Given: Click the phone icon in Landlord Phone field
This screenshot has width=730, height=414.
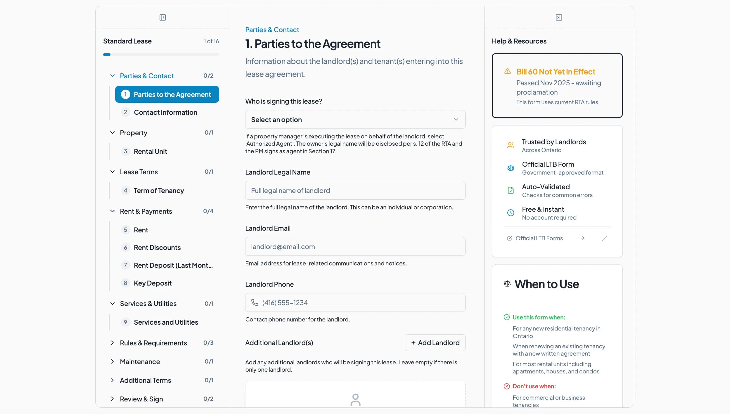Looking at the screenshot, I should click(255, 302).
